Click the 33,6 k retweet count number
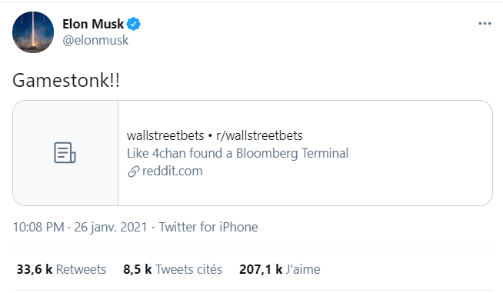Viewport: 503px width, 293px height. 35,269
